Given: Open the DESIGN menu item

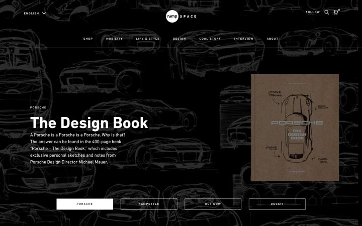Looking at the screenshot, I should click(x=179, y=39).
